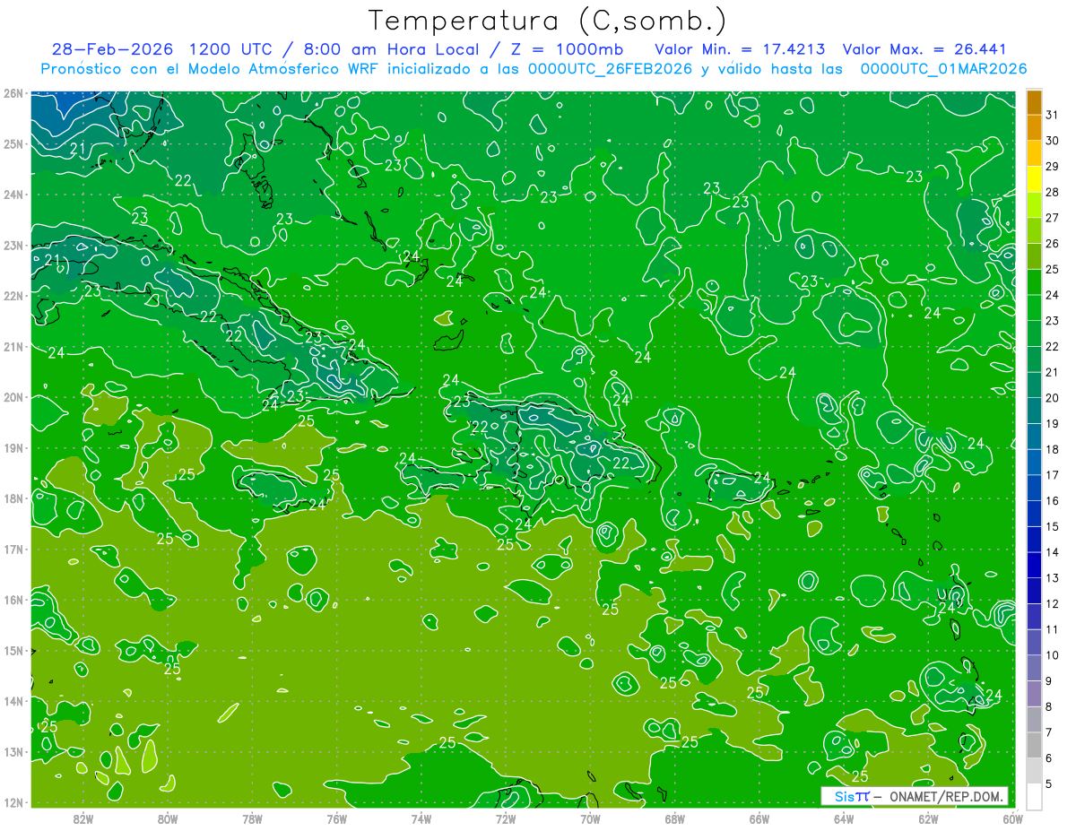1076x831 pixels.
Task: Click the dark blue swatch between 14 and 15
Action: [x=1034, y=539]
